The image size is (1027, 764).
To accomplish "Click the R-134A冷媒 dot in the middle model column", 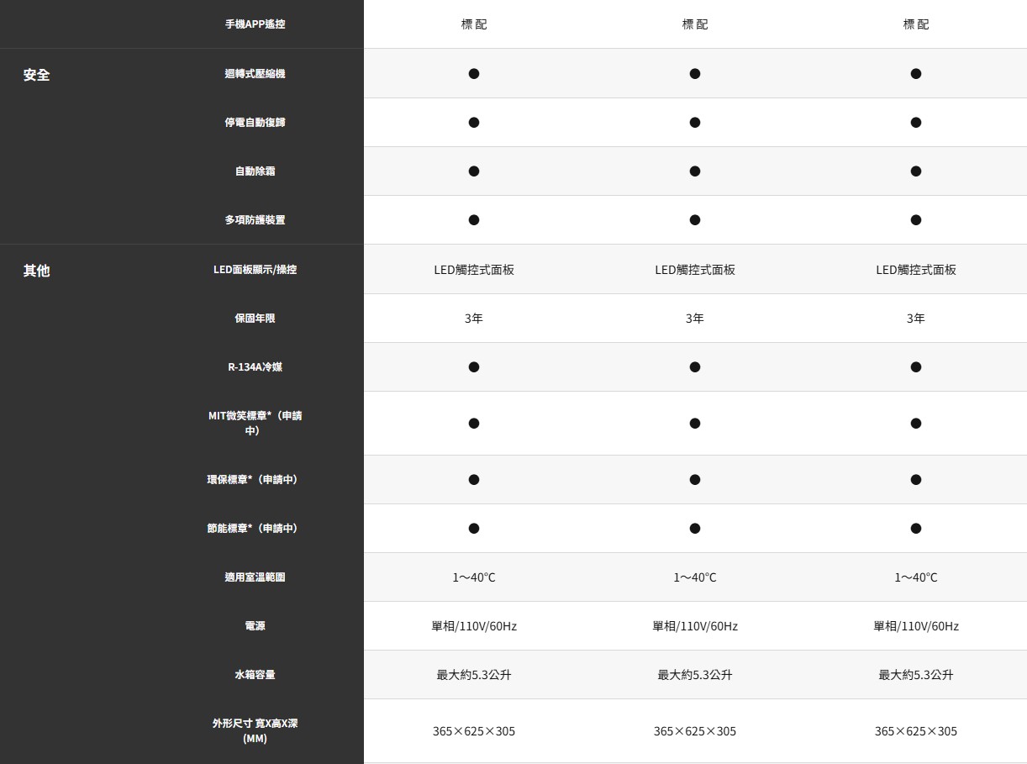I will point(694,367).
